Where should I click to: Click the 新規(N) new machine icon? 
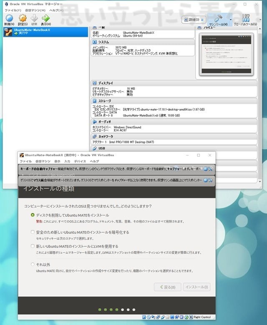pos(9,18)
